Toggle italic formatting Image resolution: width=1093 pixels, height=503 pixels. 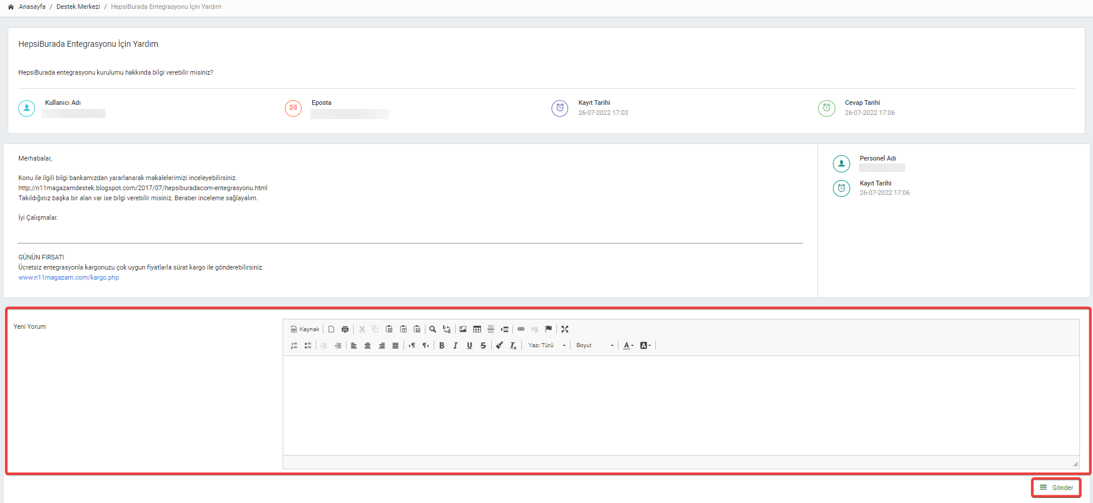coord(456,345)
